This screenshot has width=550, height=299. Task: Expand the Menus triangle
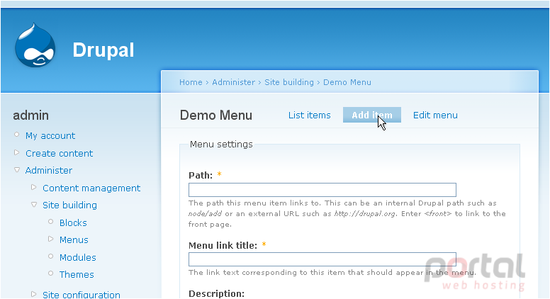(x=50, y=239)
